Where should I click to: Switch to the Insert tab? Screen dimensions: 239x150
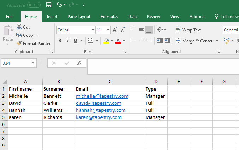click(52, 17)
